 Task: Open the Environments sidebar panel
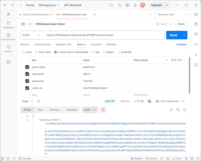[x=8, y=37]
